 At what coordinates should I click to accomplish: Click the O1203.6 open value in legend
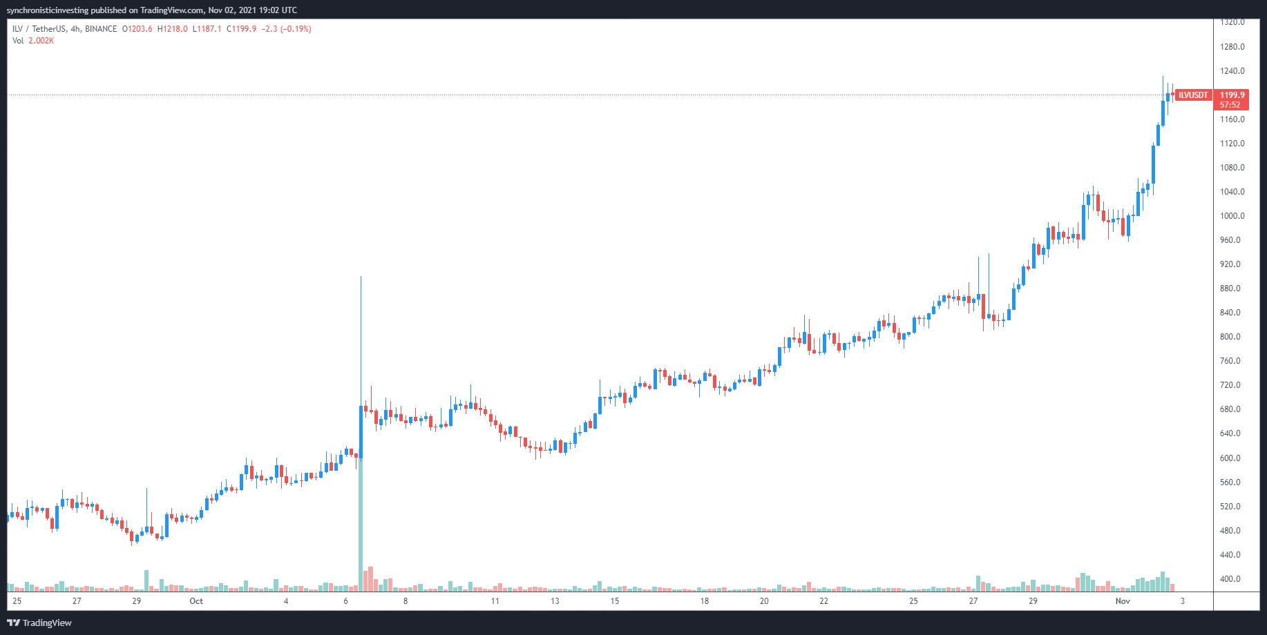pyautogui.click(x=137, y=29)
